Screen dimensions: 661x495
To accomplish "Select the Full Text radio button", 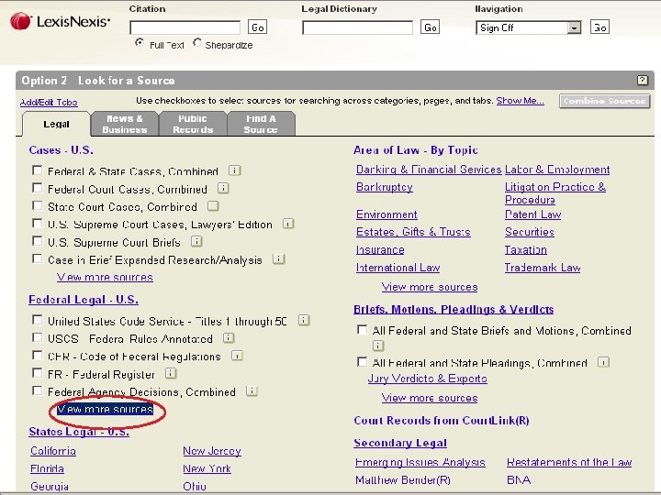I will point(140,42).
